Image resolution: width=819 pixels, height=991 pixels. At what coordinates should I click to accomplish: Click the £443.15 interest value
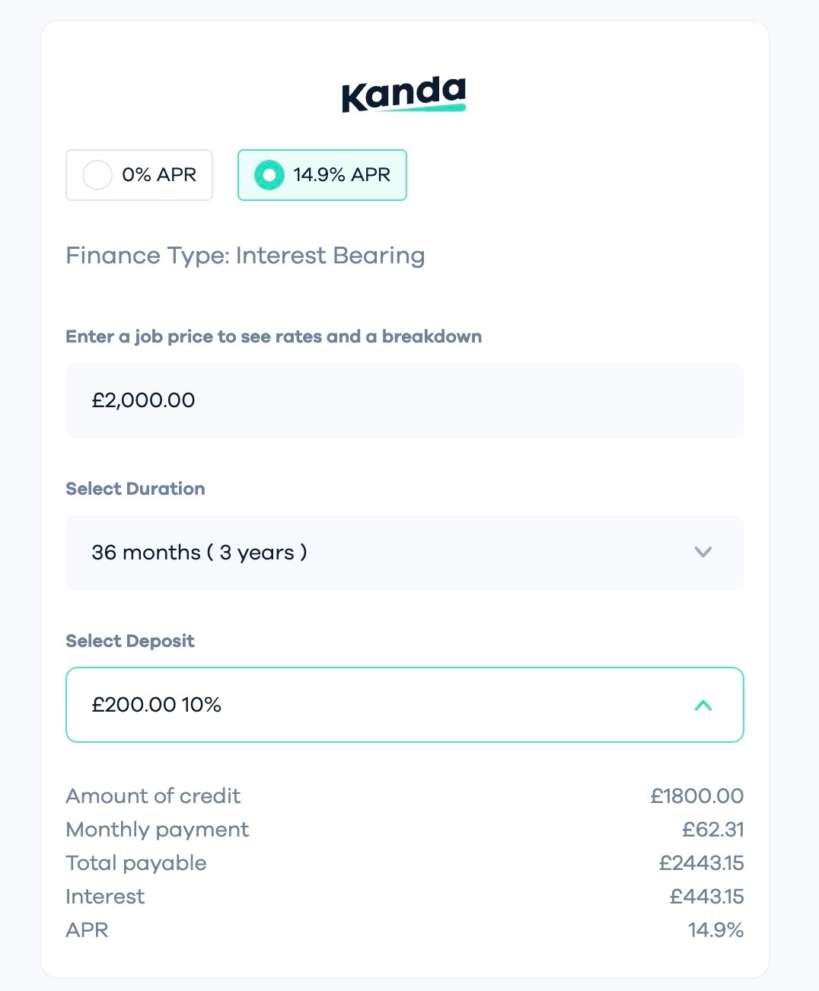(706, 897)
